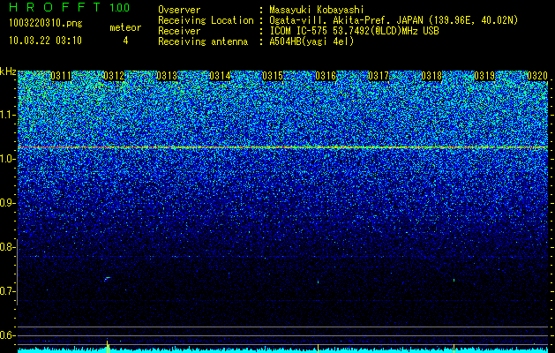
Task: Click the 0320 time label
Action: tap(537, 76)
